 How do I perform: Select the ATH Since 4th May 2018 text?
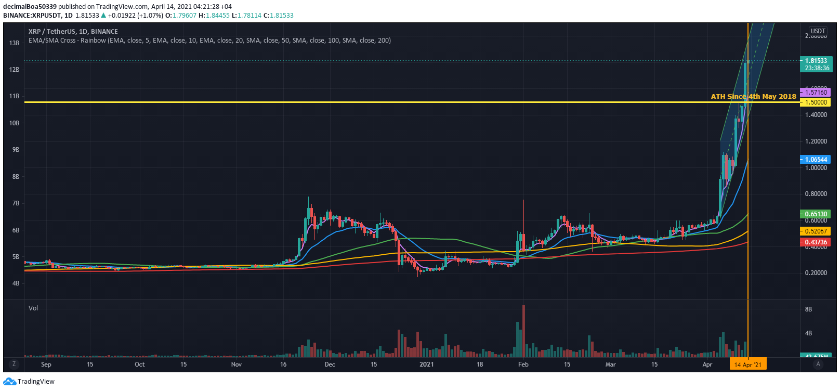pyautogui.click(x=753, y=97)
